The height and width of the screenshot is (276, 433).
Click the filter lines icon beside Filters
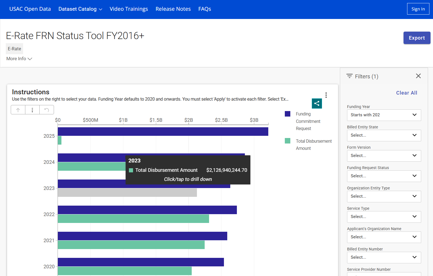(350, 76)
